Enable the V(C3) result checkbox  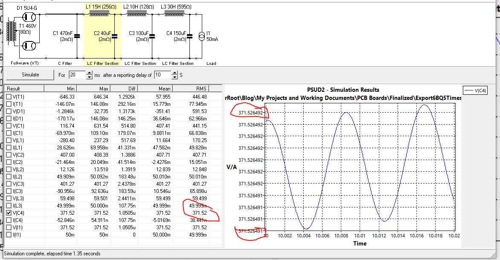[x=9, y=184]
